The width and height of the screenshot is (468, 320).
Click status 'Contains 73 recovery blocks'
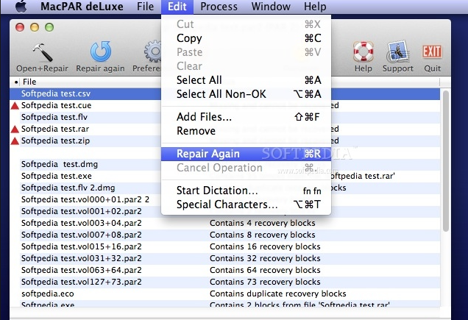point(265,282)
